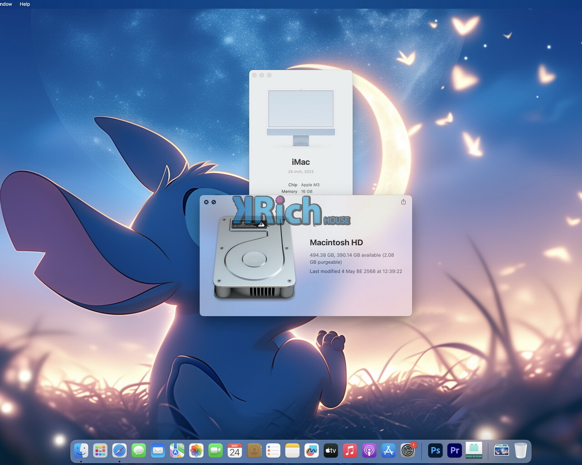Screen dimensions: 582x465
Task: Open the Trash in the Dock
Action: 521,450
